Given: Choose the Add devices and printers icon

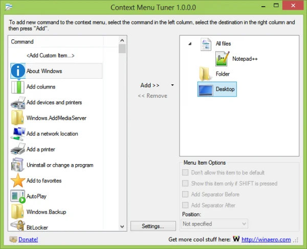Looking at the screenshot, I should click(18, 102).
